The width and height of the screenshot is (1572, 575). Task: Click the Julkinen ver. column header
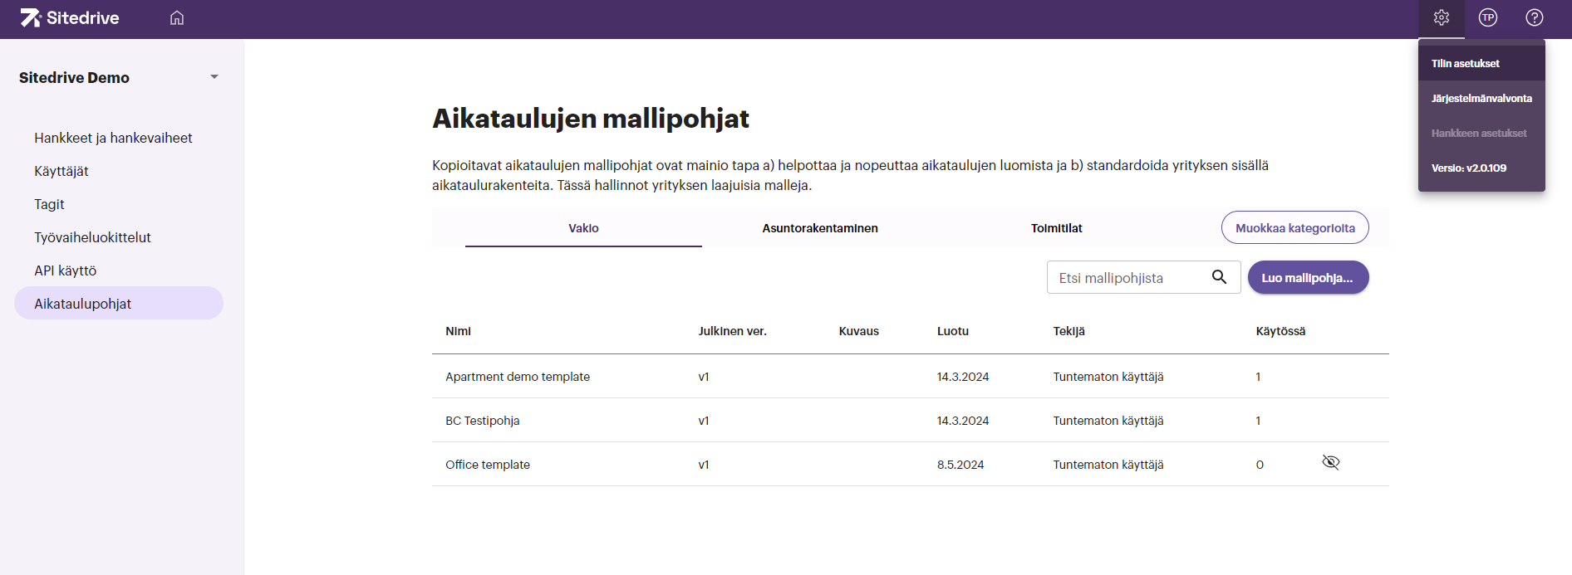pyautogui.click(x=732, y=331)
